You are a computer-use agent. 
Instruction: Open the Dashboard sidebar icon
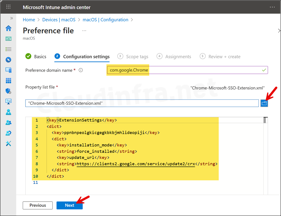[8, 39]
